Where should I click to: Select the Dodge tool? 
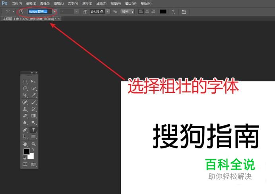click(33, 123)
